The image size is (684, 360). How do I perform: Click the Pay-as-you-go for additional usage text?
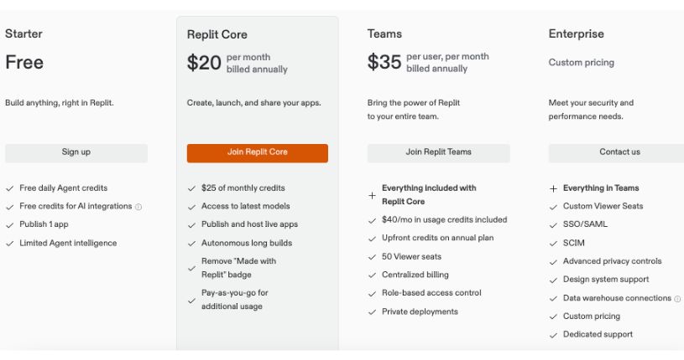[x=234, y=300]
